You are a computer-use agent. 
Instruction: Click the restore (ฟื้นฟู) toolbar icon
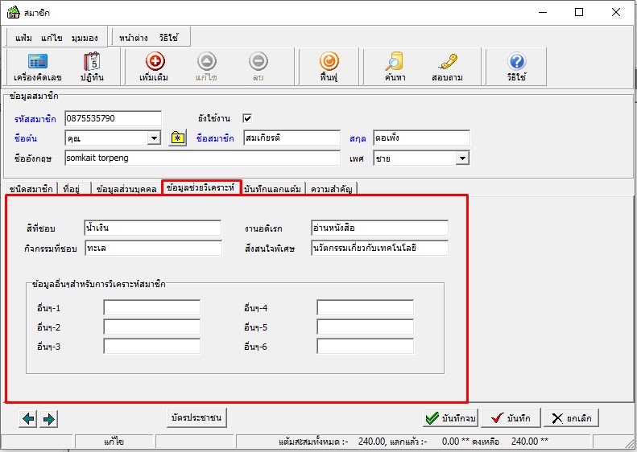328,63
